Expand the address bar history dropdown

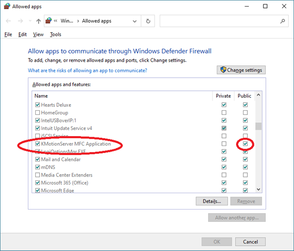pyautogui.click(x=135, y=21)
